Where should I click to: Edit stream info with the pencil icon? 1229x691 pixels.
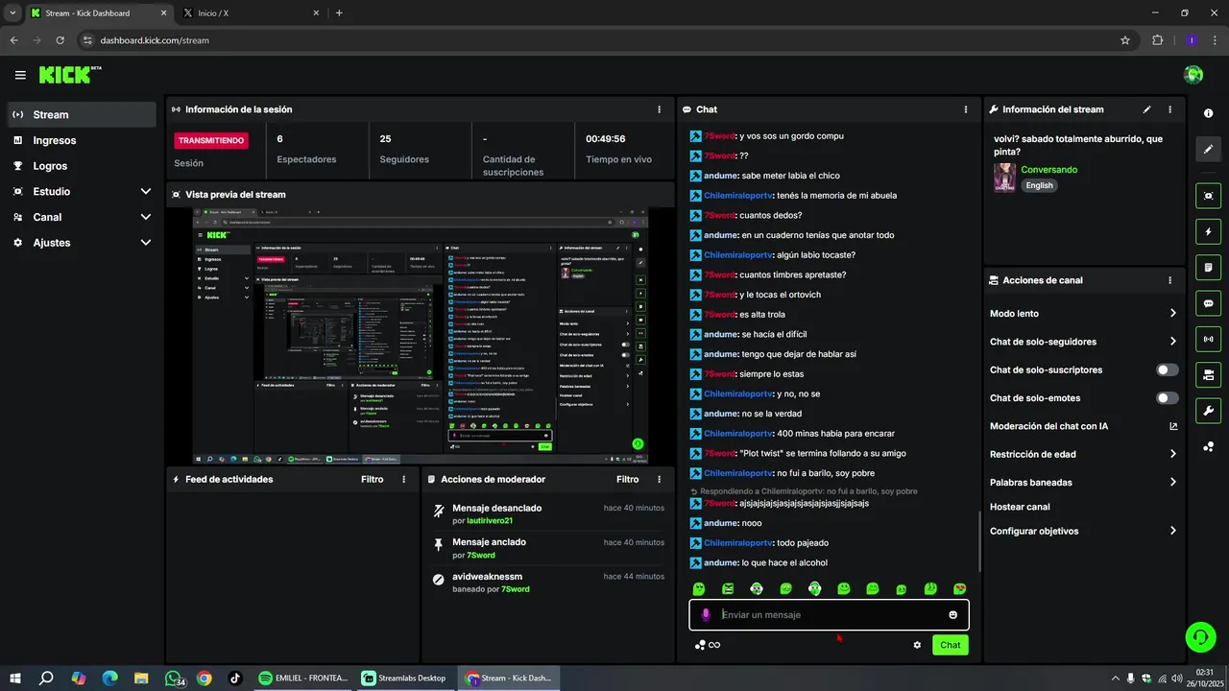click(x=1146, y=109)
